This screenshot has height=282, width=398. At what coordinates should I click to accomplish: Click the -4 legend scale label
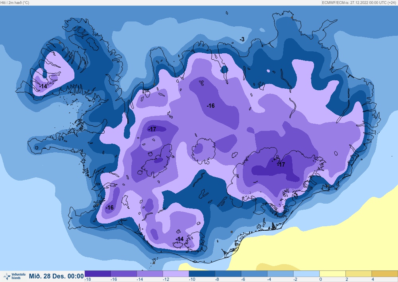(x=269, y=280)
